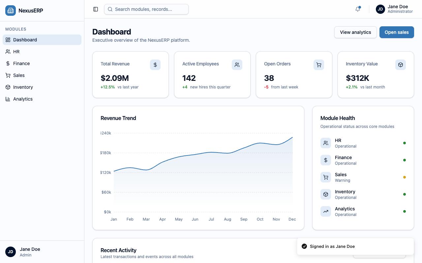
Task: Click the Finance dollar icon in Module Health
Action: coord(326,160)
